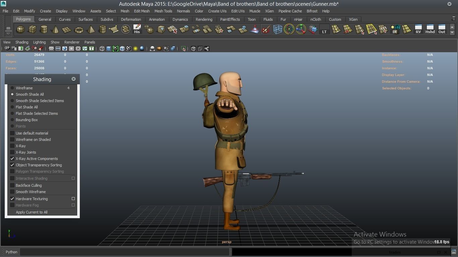
Task: Toggle use all lights yellow sphere icon
Action: point(135,49)
